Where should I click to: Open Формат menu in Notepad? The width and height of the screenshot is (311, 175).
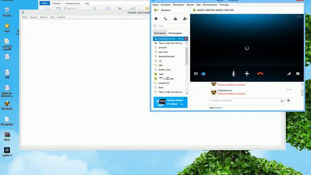pyautogui.click(x=44, y=17)
